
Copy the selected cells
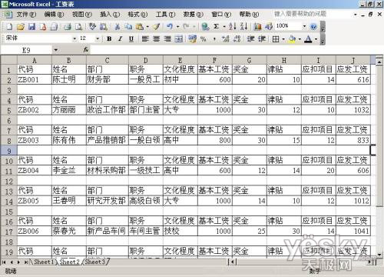pyautogui.click(x=128, y=27)
